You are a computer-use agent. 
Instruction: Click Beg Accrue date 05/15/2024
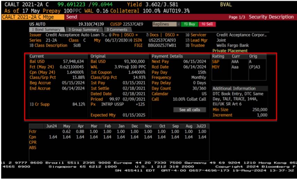point(73,83)
